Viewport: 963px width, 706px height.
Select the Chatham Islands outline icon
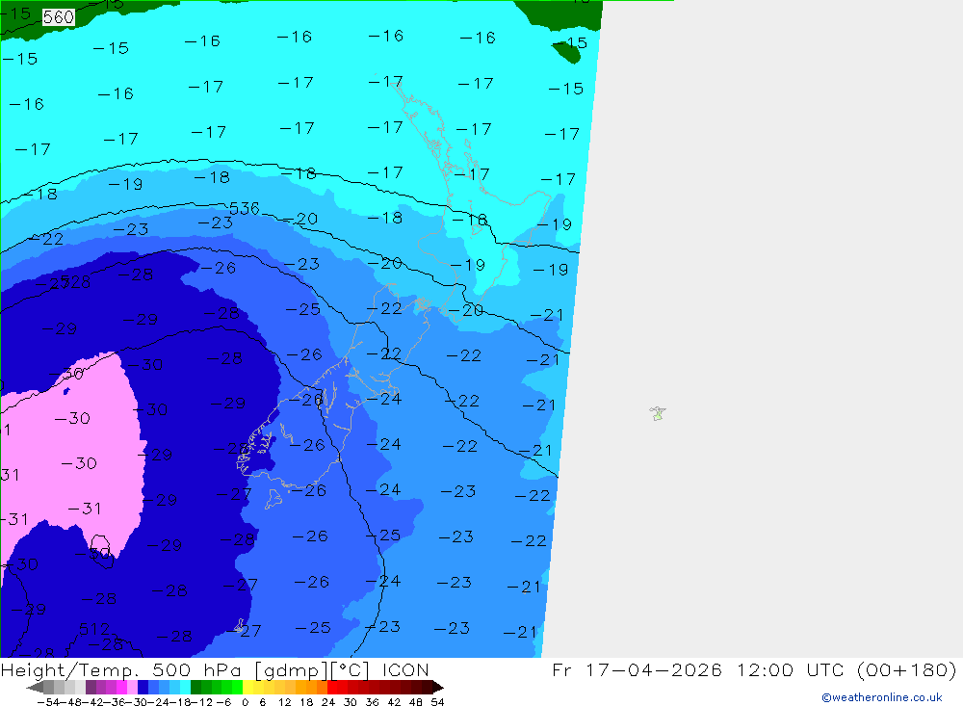[658, 413]
